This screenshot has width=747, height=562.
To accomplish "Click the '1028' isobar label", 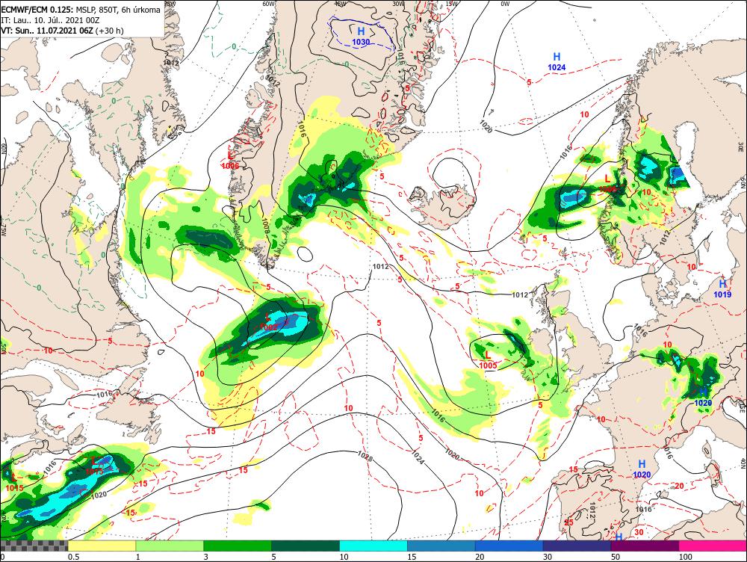I will pyautogui.click(x=365, y=457).
